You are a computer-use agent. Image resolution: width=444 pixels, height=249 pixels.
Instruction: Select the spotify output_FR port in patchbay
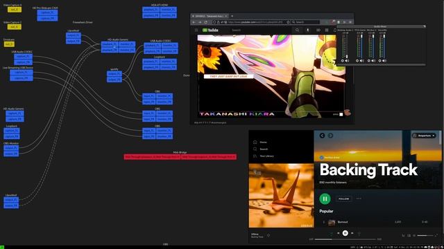114,80
